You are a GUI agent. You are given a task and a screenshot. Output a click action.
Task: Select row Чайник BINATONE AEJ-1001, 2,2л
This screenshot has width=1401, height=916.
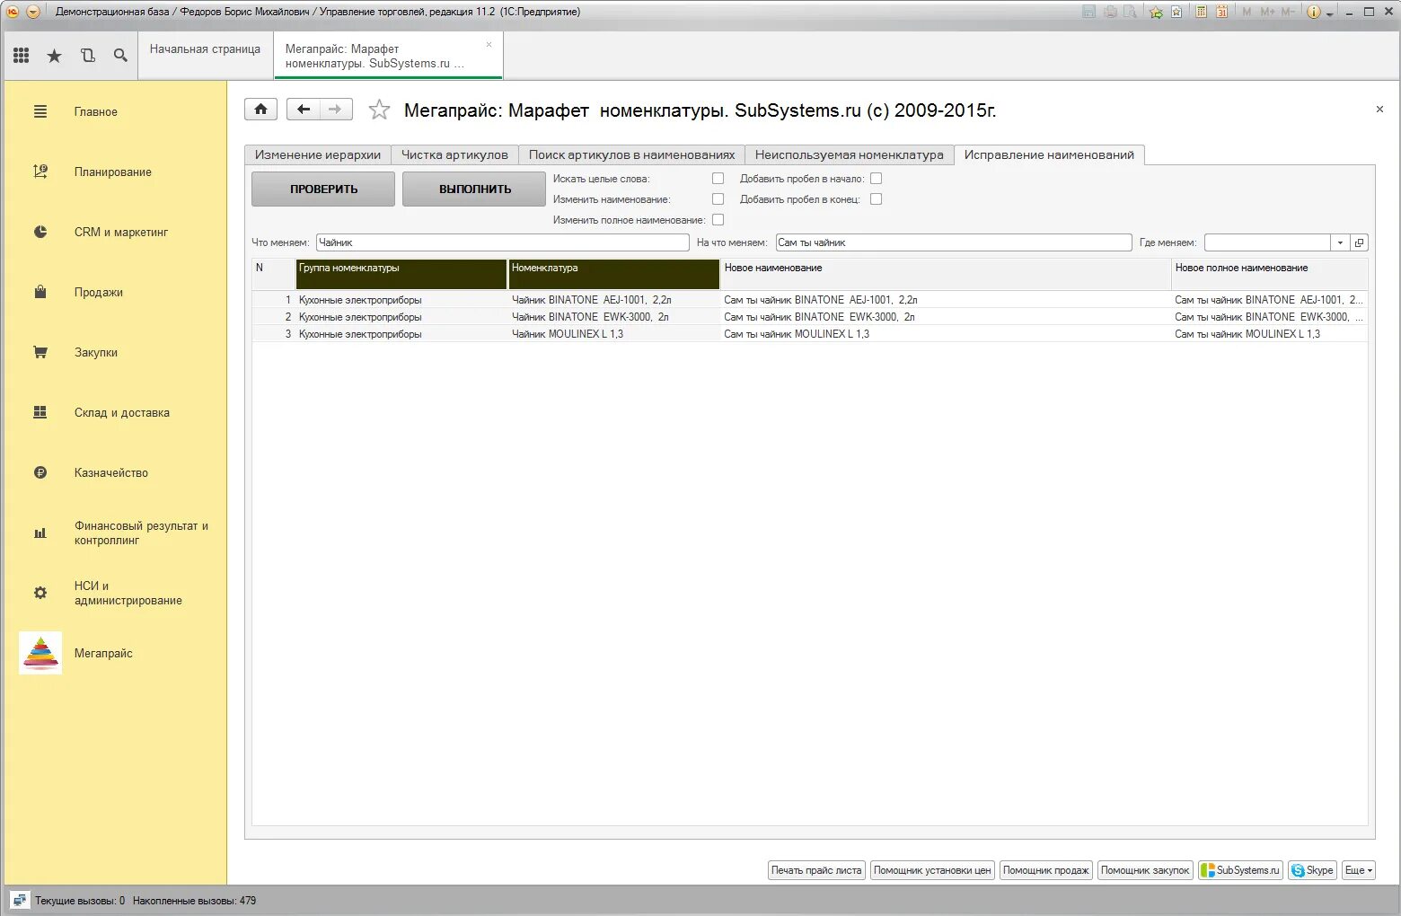[809, 300]
